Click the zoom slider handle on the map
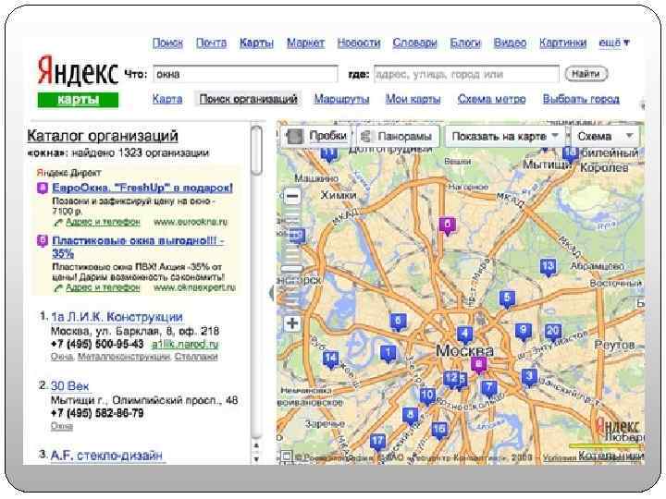Screen dimensions: 666x499 292,268
